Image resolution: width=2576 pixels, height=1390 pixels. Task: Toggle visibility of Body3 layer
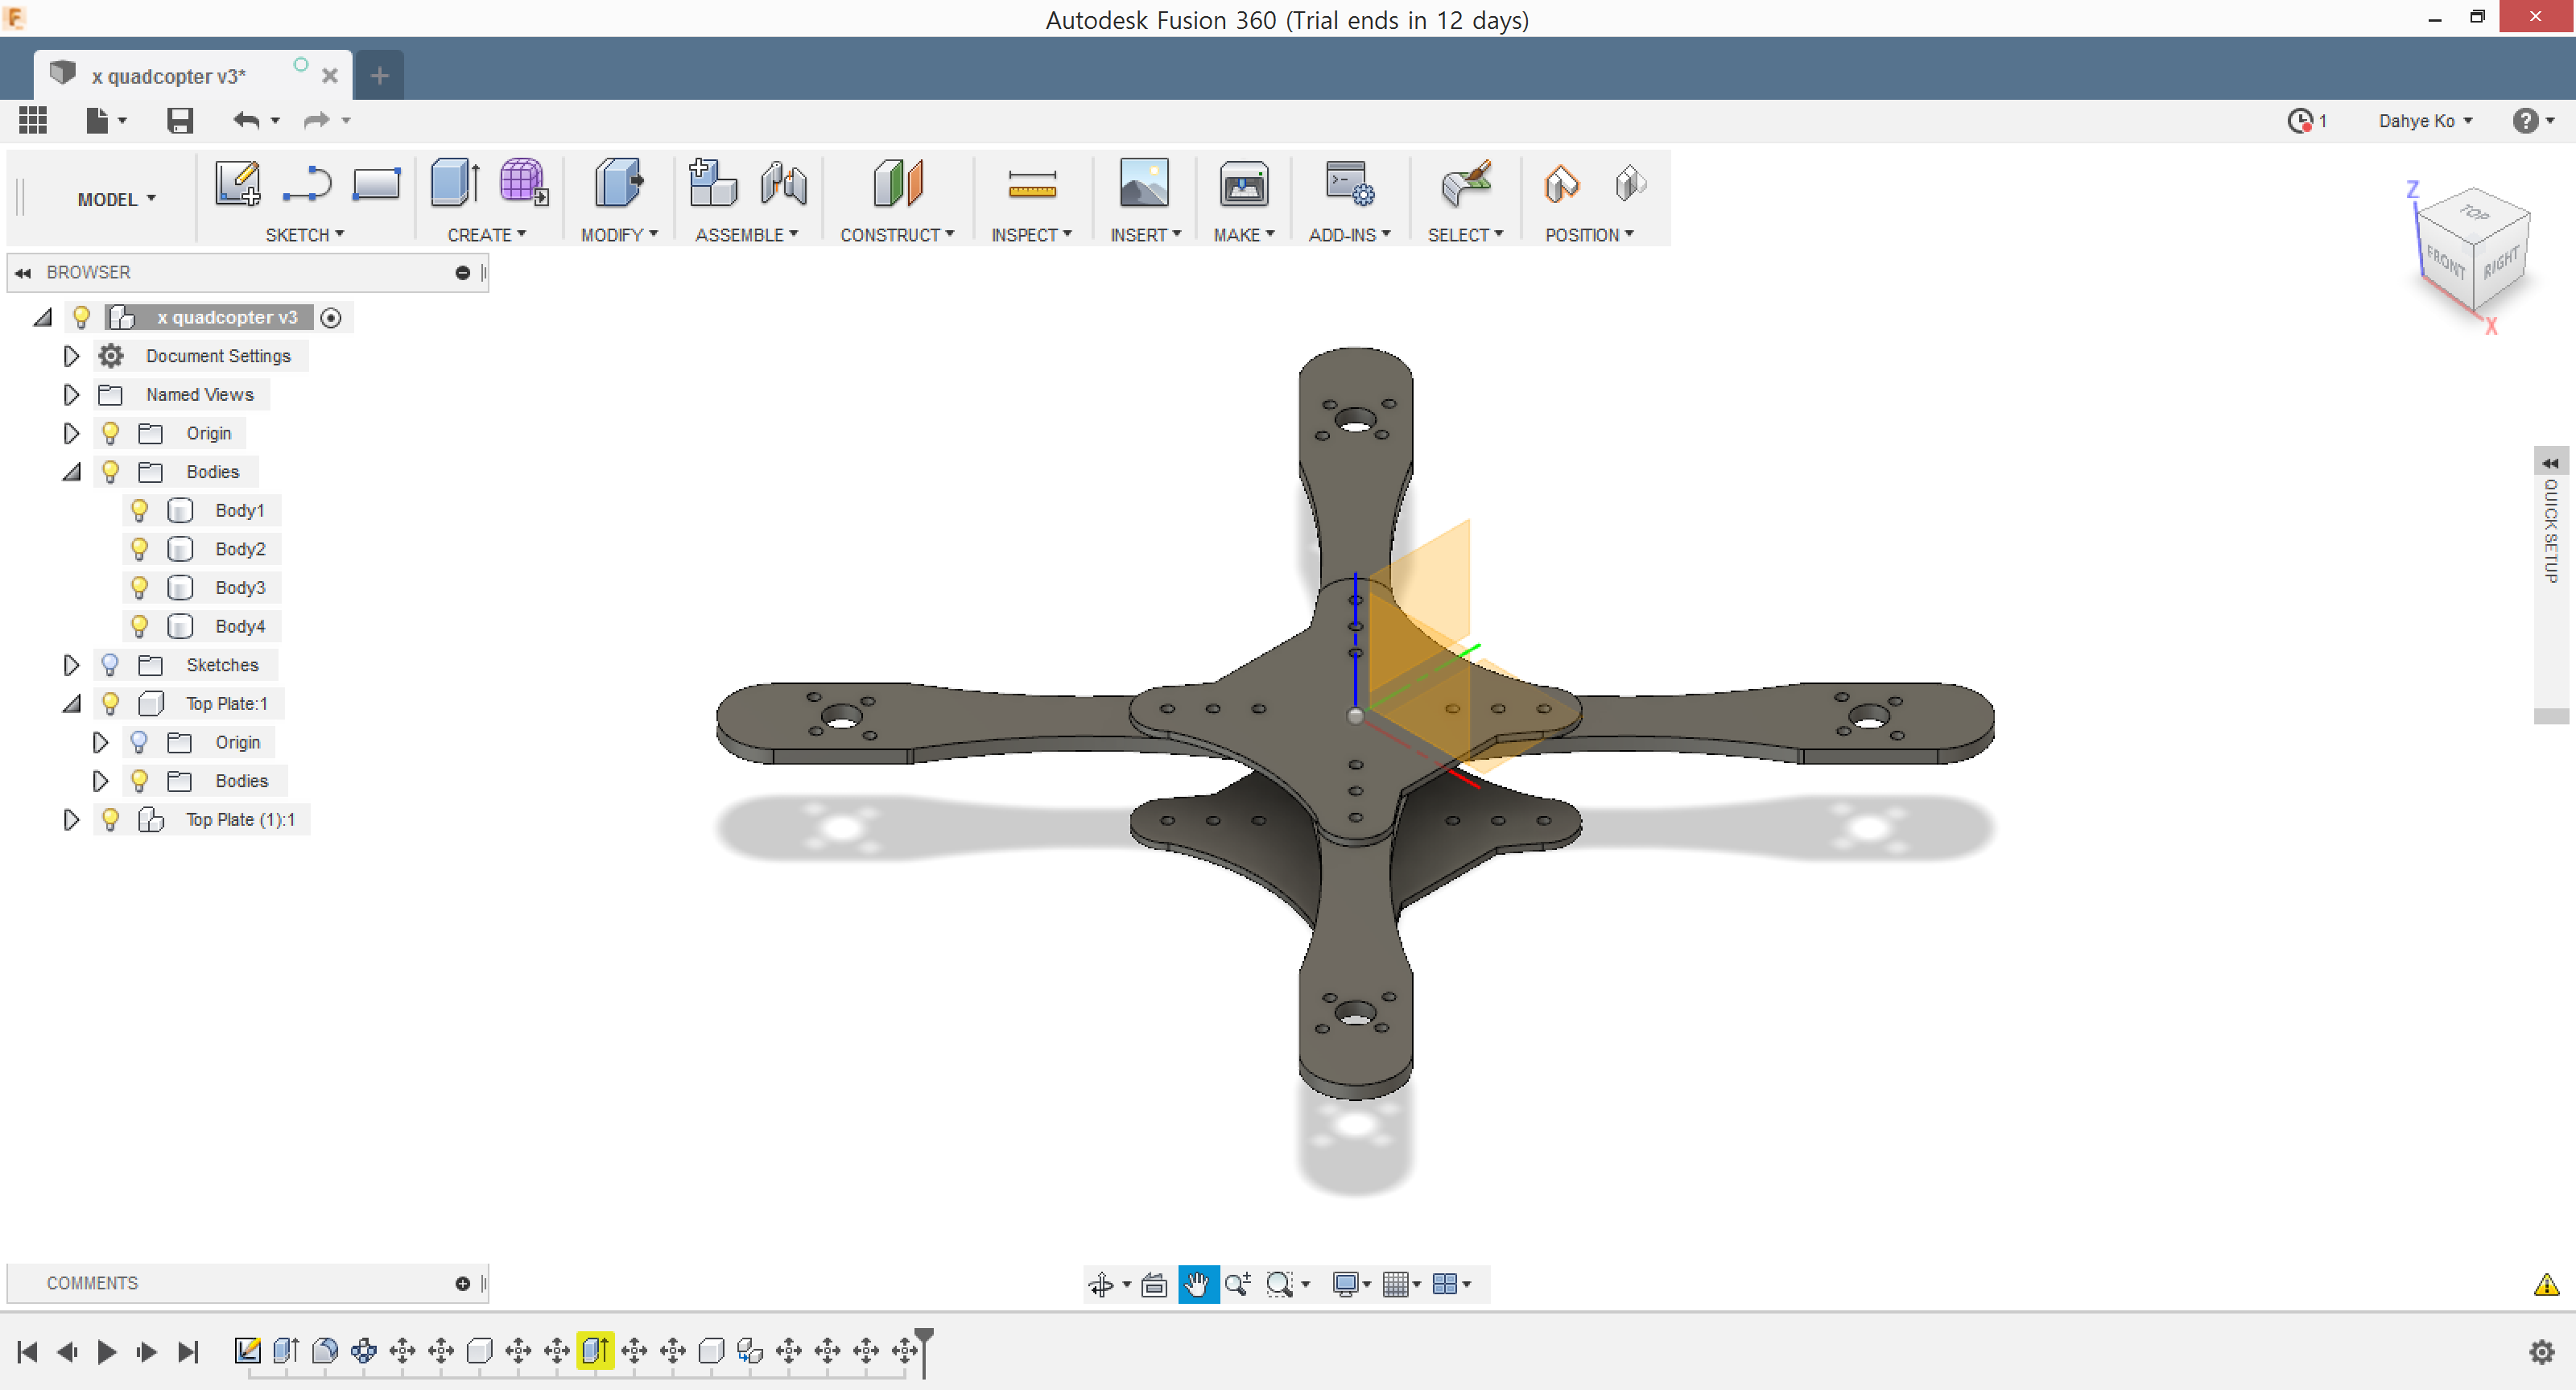pos(138,588)
